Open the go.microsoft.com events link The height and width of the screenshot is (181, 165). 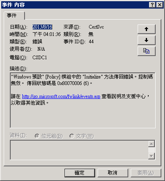click(61, 96)
